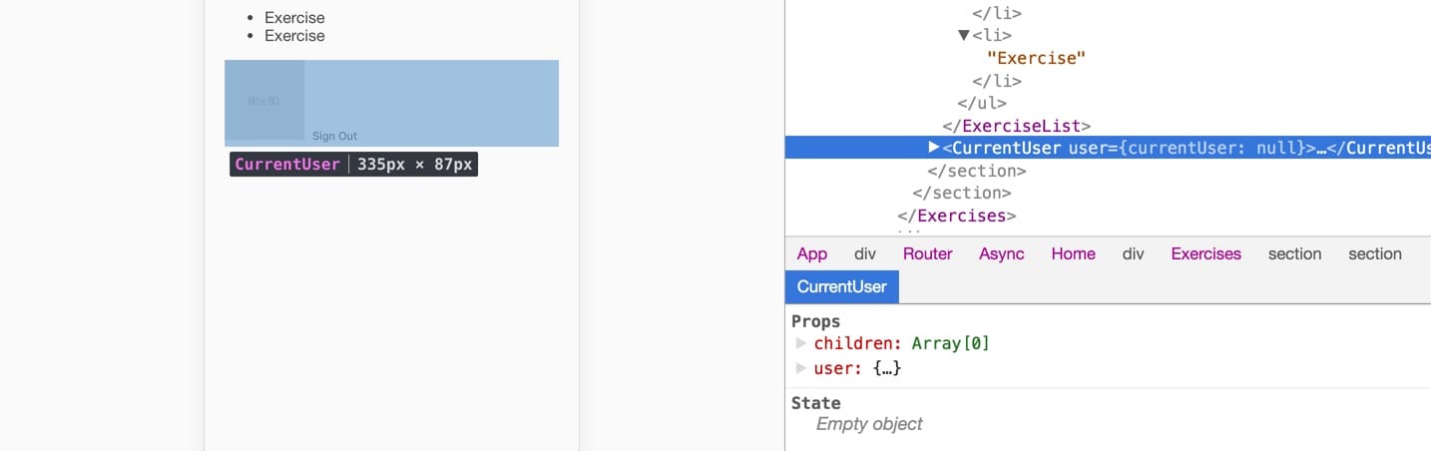This screenshot has width=1431, height=451.
Task: Select Async component in breadcrumb
Action: [x=1002, y=253]
